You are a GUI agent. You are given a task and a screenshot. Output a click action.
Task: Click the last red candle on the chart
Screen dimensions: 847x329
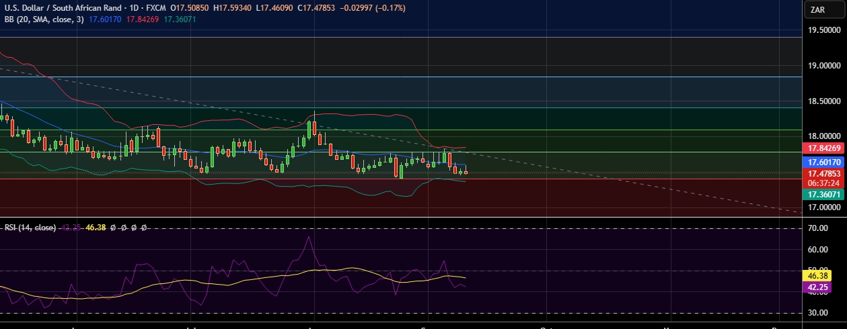coord(466,173)
